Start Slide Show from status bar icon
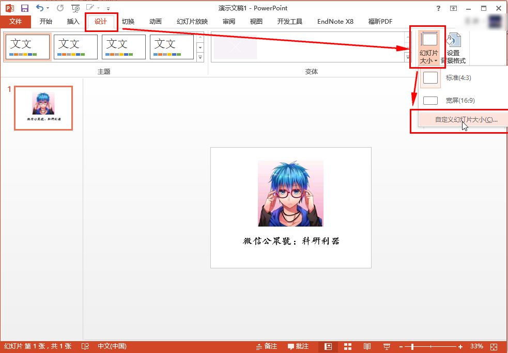 point(387,346)
